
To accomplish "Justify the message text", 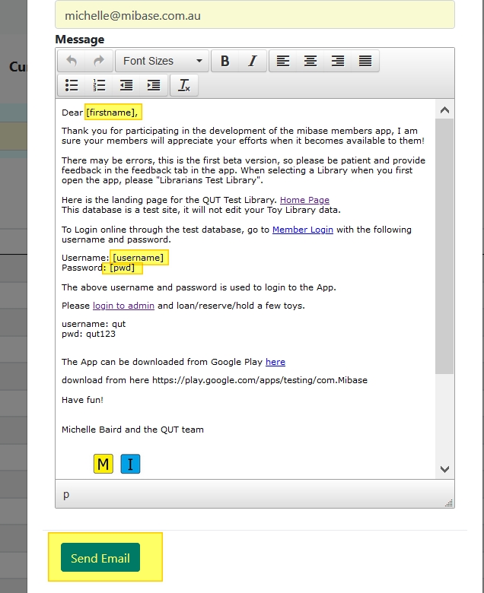I will point(365,62).
